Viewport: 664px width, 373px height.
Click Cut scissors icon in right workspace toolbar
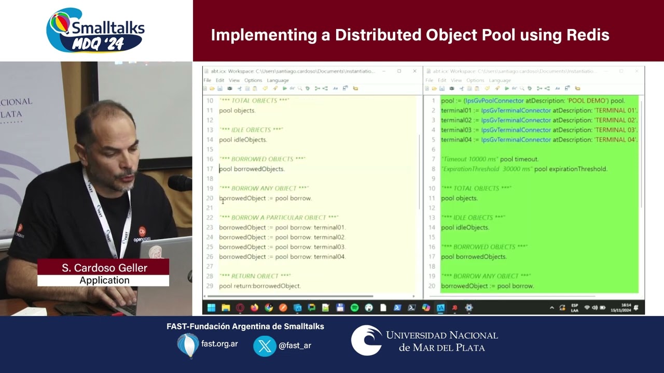pyautogui.click(x=461, y=89)
